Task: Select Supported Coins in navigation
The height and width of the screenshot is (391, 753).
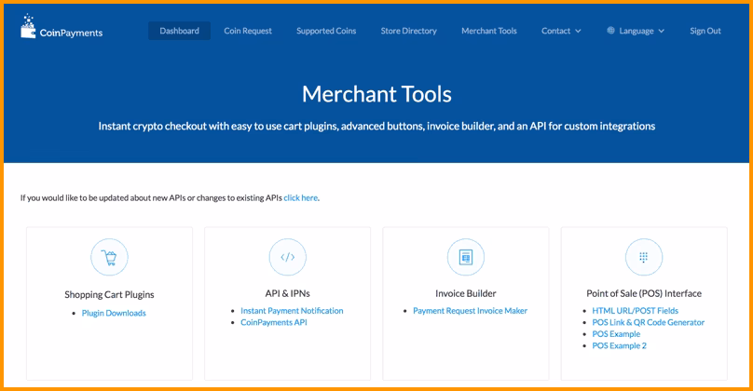Action: 326,31
